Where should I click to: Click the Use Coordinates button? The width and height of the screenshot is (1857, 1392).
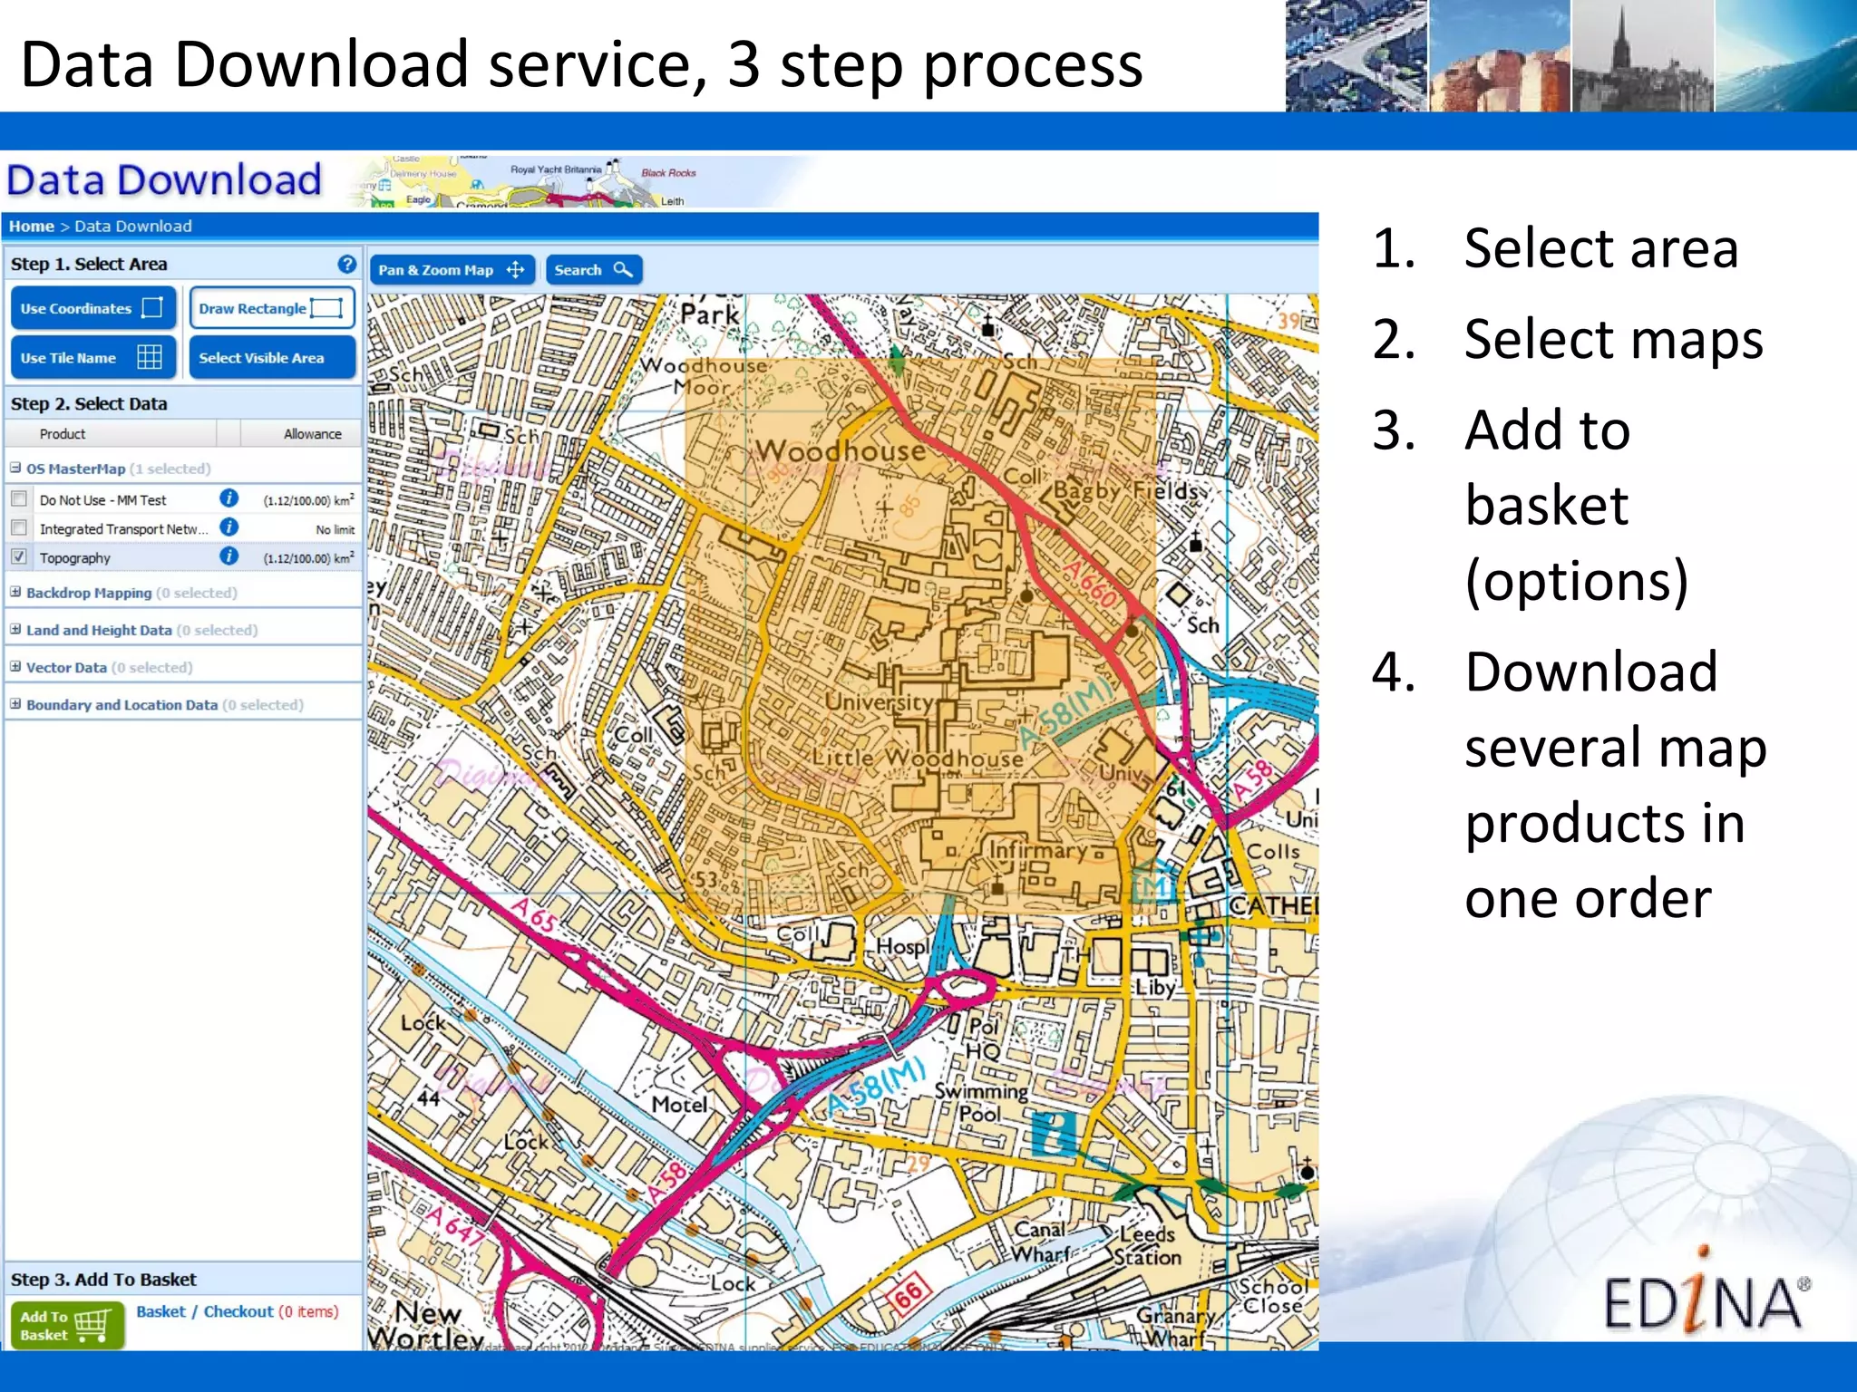[92, 308]
